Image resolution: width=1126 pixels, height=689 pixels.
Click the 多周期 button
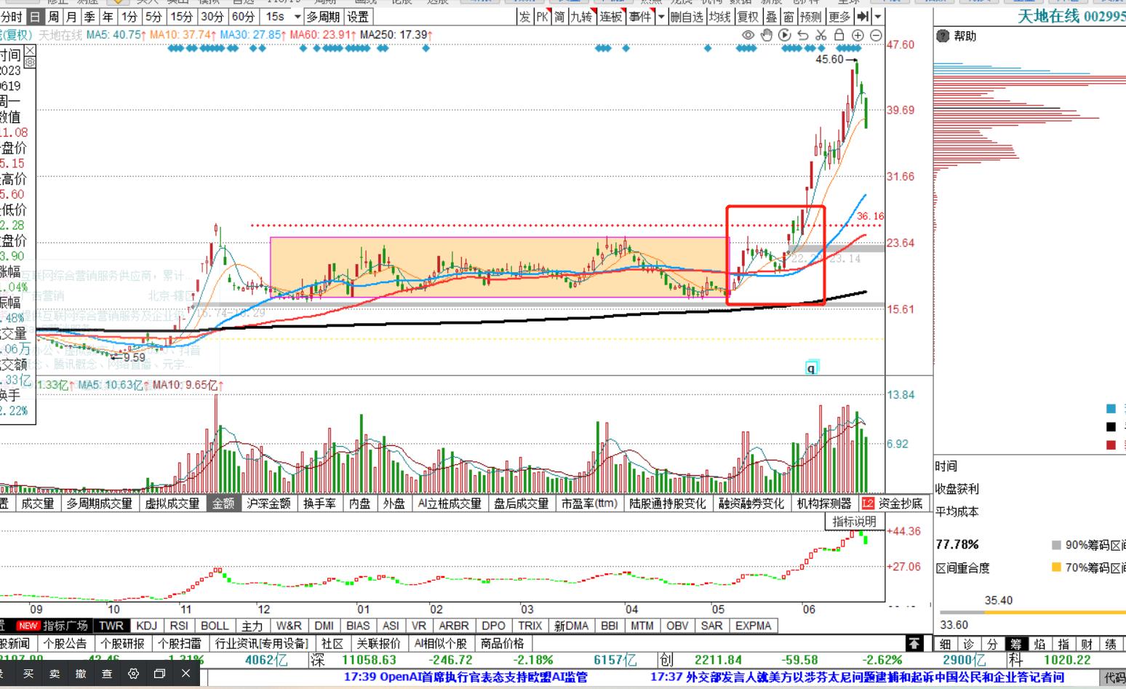323,17
